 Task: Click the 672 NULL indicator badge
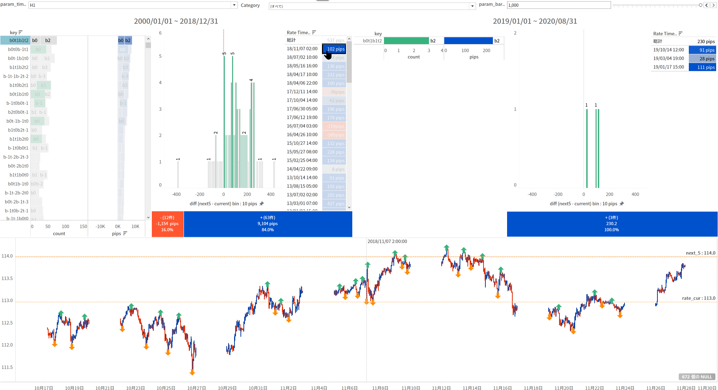pyautogui.click(x=697, y=377)
